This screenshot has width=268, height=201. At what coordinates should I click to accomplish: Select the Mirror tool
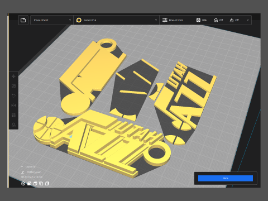coord(13,106)
